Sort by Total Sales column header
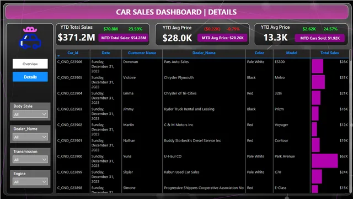The image size is (353, 199). (330, 53)
